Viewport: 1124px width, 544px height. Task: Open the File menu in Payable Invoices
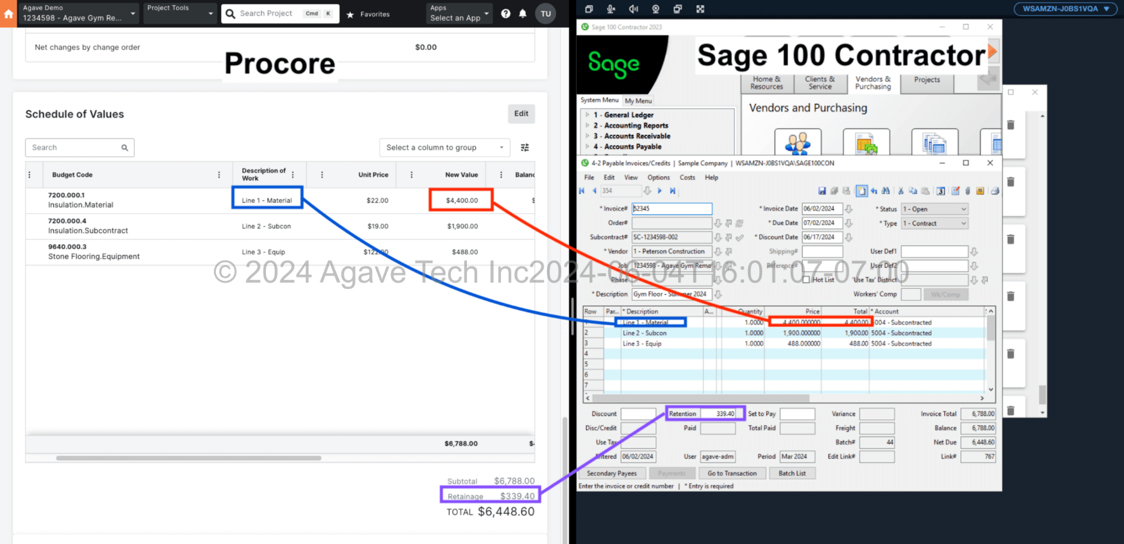click(589, 178)
